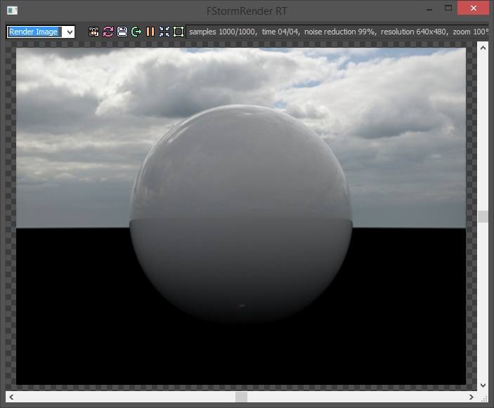This screenshot has width=494, height=408.
Task: Click the vertical scrollbar thumb
Action: click(x=483, y=216)
